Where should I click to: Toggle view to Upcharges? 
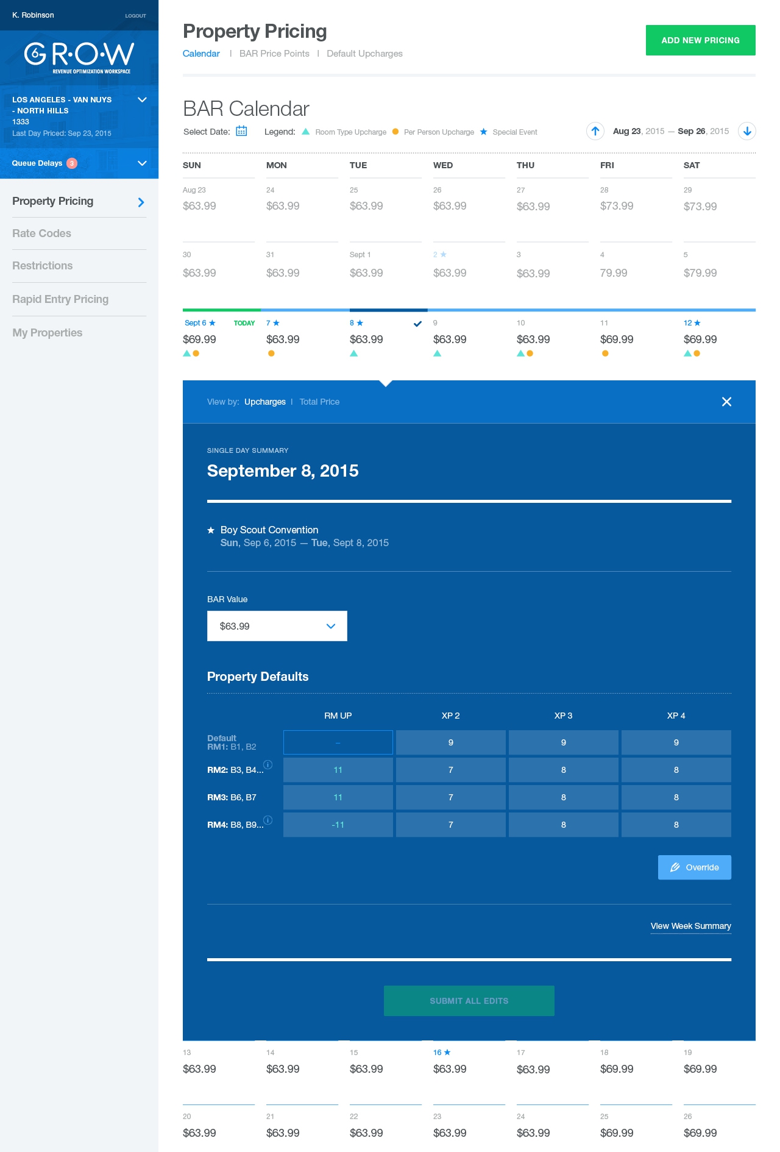pyautogui.click(x=264, y=402)
